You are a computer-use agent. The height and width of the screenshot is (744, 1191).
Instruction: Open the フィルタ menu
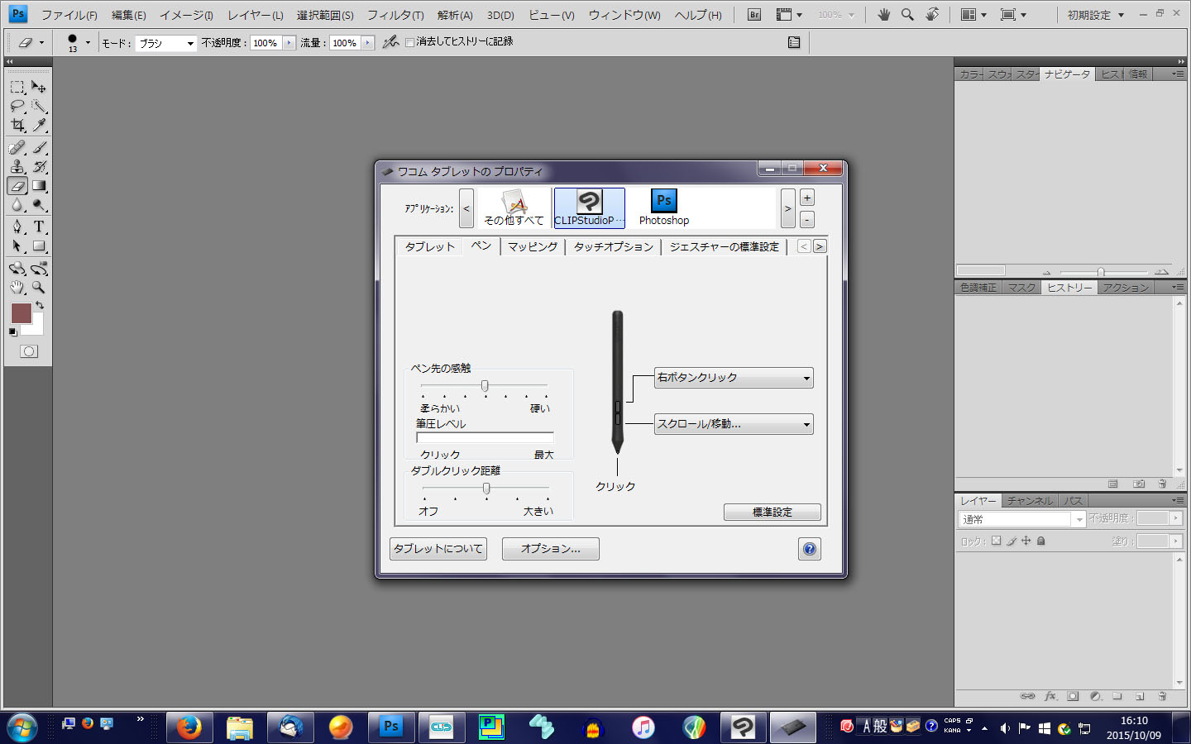[395, 15]
